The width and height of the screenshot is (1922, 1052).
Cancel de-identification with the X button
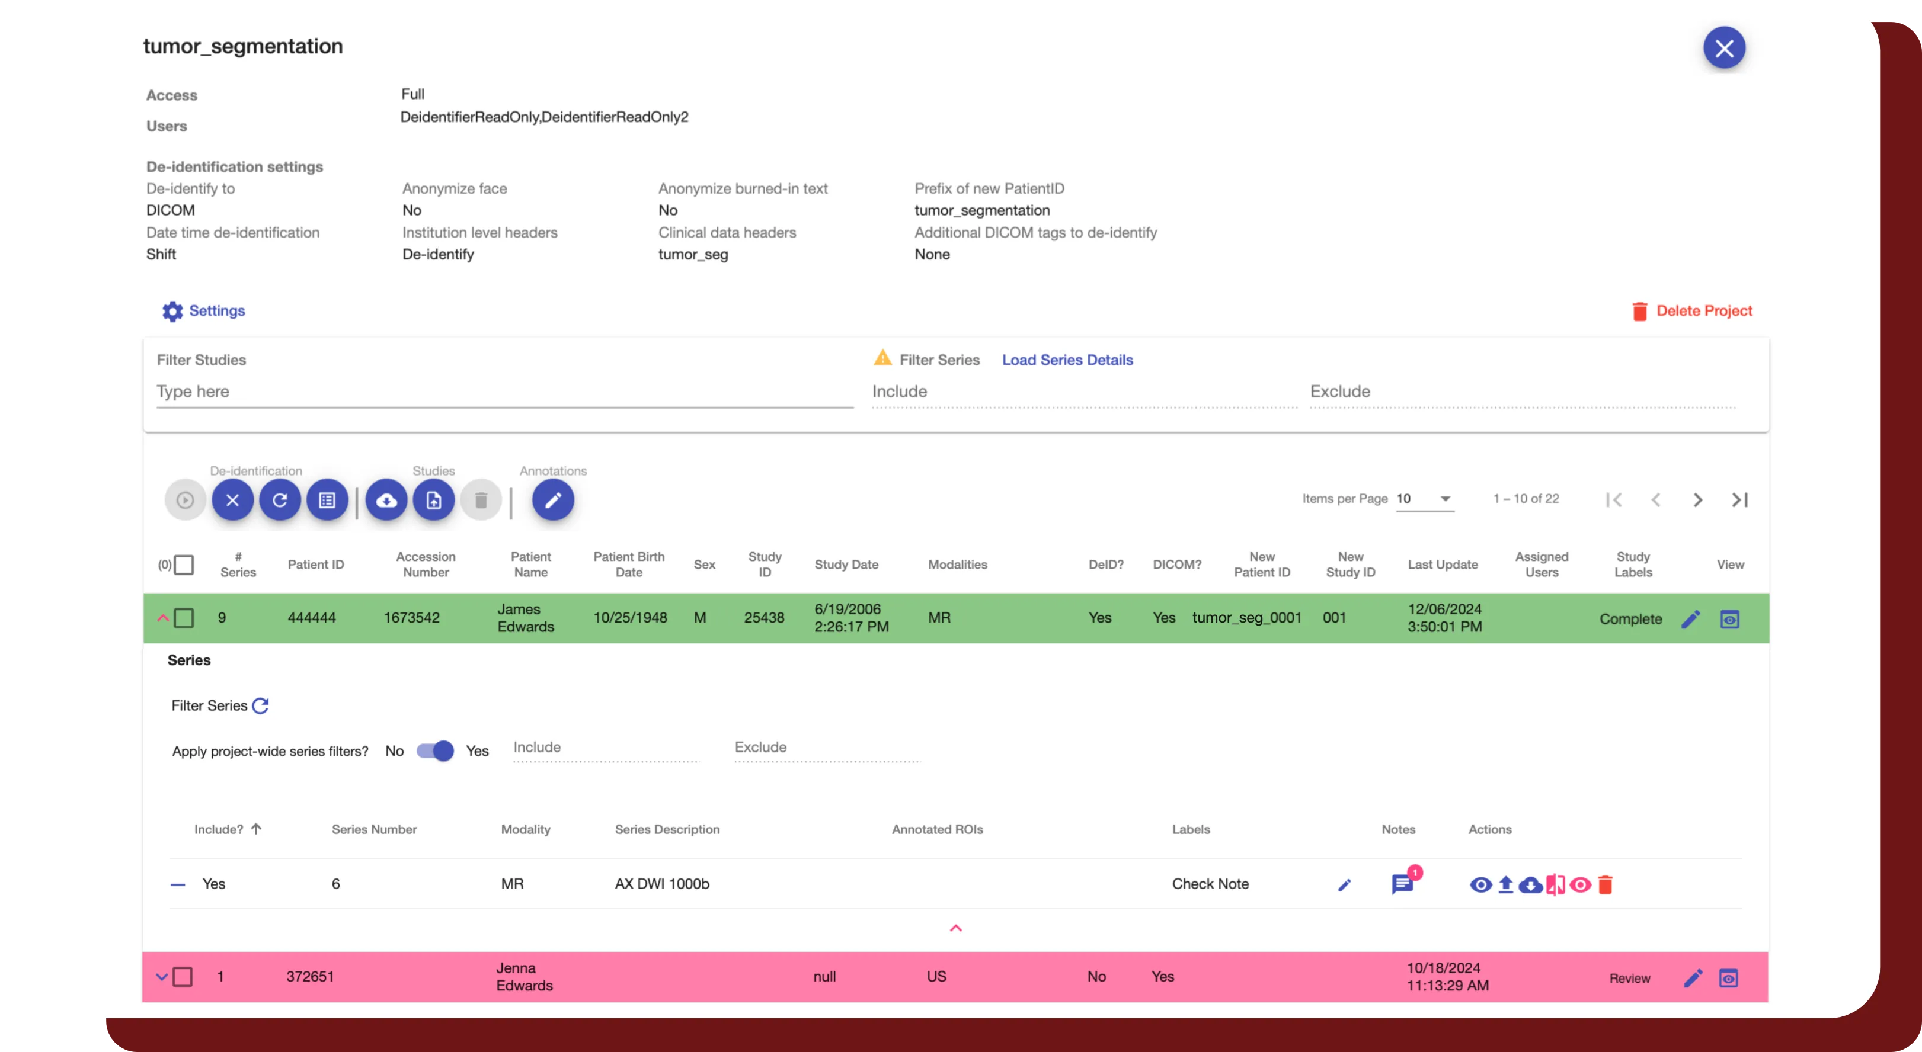pos(232,499)
